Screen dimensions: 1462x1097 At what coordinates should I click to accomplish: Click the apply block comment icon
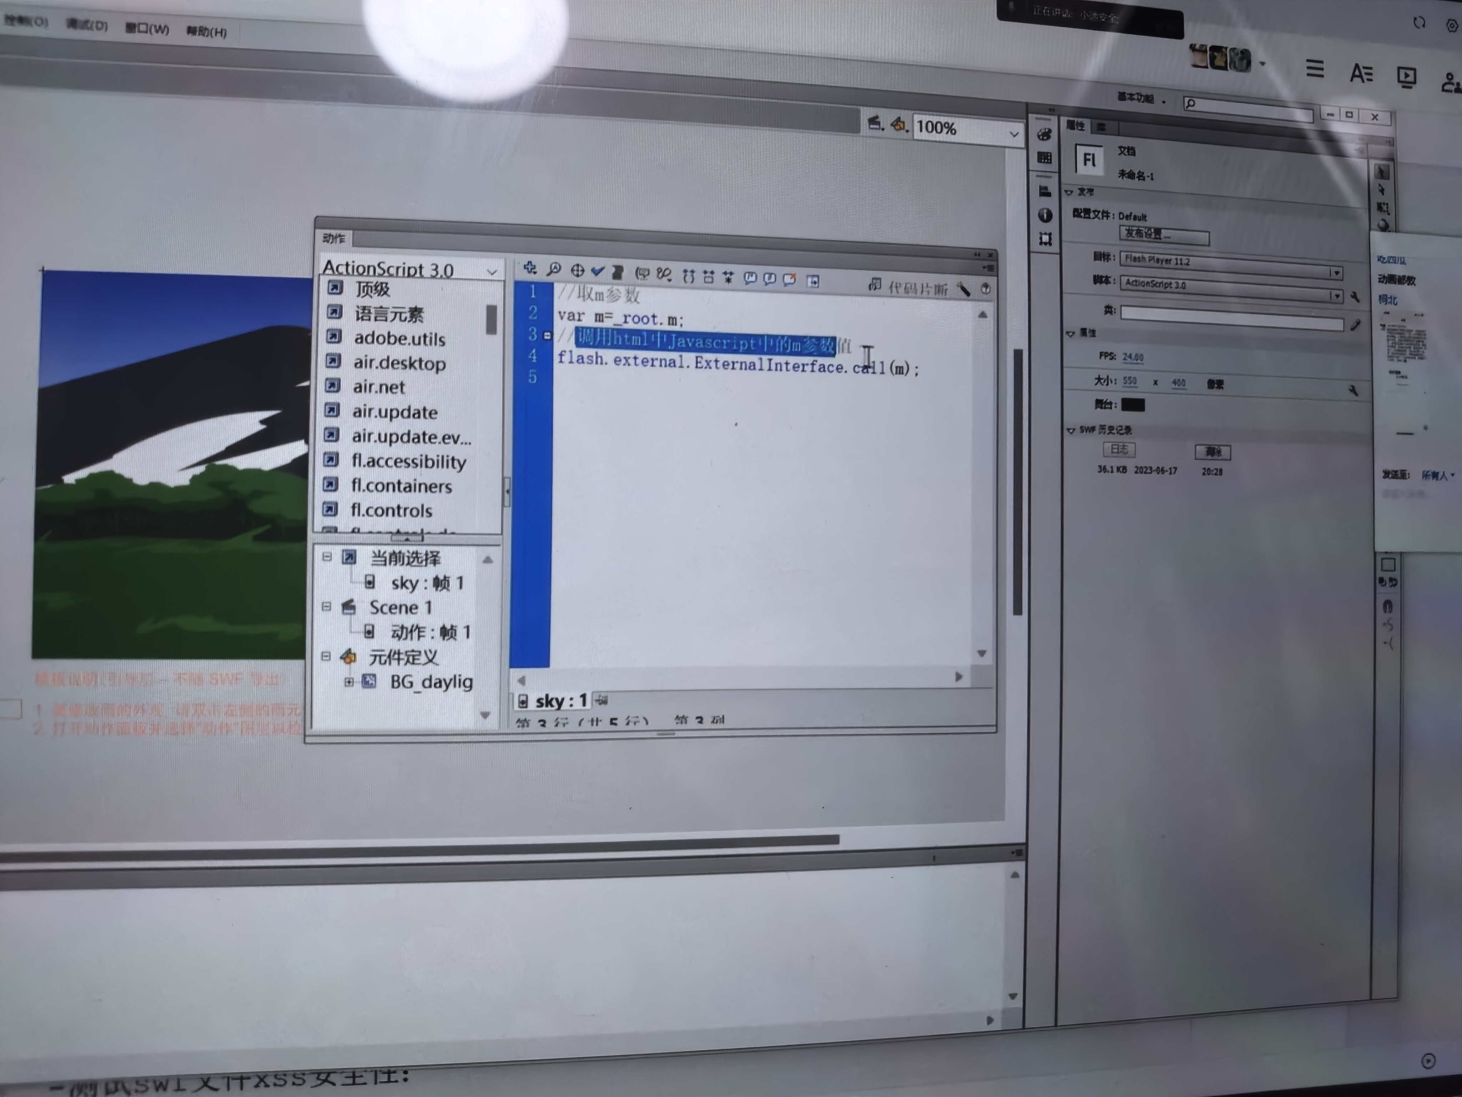[750, 278]
